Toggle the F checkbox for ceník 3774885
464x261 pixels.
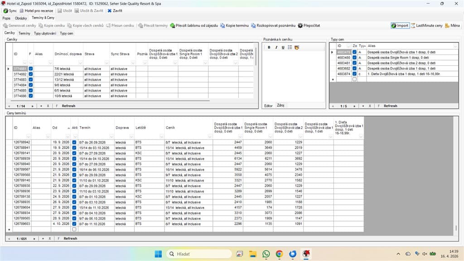click(31, 90)
